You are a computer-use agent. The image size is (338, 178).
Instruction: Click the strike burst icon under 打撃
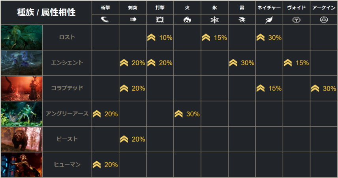point(160,20)
